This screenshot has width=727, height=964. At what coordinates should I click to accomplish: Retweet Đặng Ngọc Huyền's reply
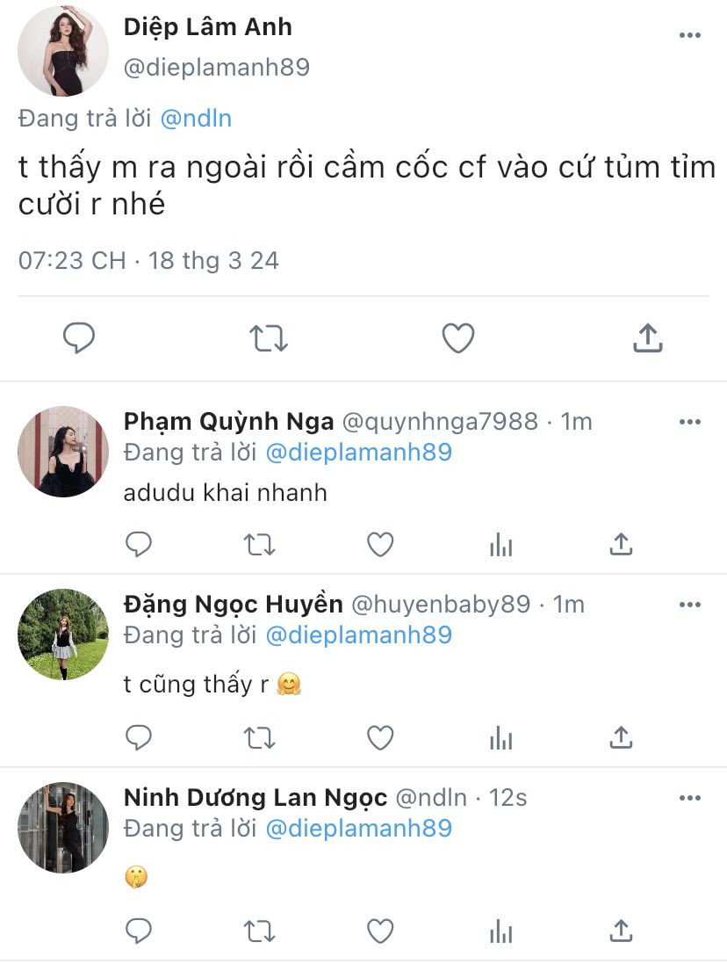pos(259,737)
